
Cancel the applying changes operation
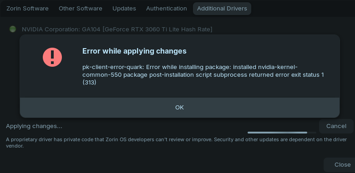coord(336,126)
